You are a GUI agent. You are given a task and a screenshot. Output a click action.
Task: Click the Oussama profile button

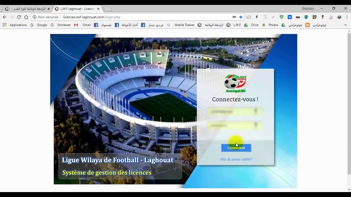(x=308, y=8)
